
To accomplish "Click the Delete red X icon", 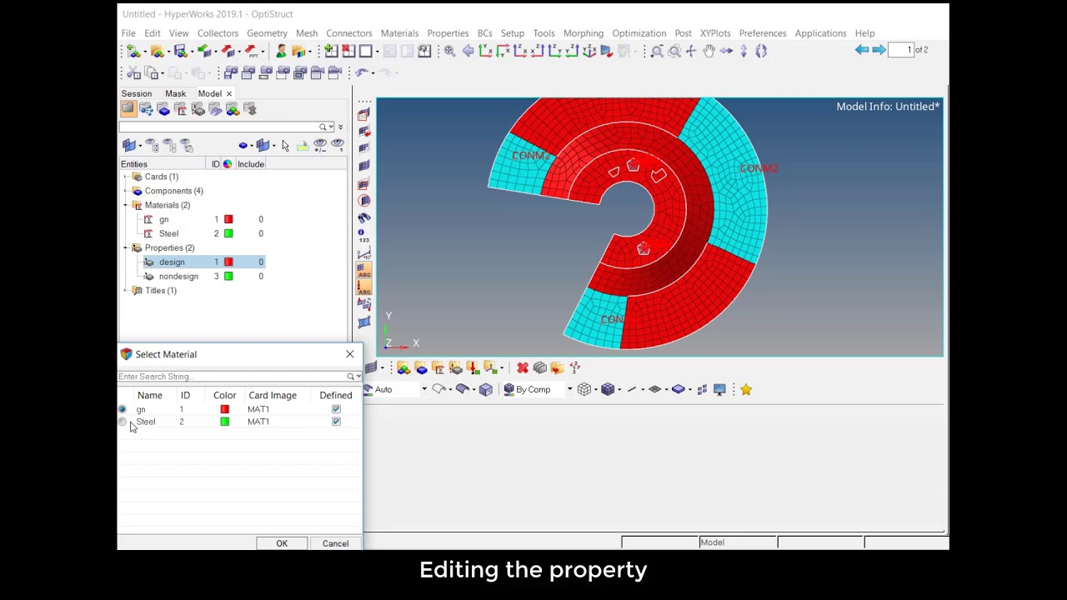I will pyautogui.click(x=522, y=367).
